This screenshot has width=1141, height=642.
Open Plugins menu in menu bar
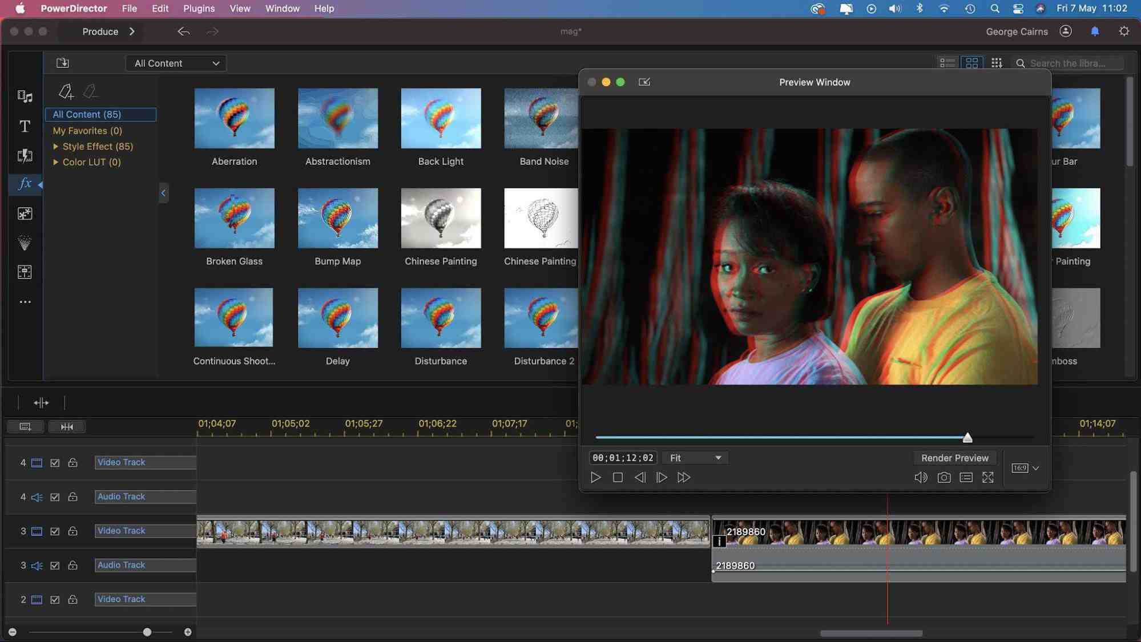point(199,9)
